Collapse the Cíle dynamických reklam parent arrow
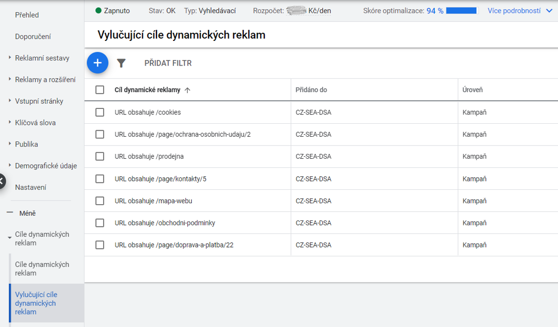This screenshot has width=558, height=327. [x=10, y=238]
